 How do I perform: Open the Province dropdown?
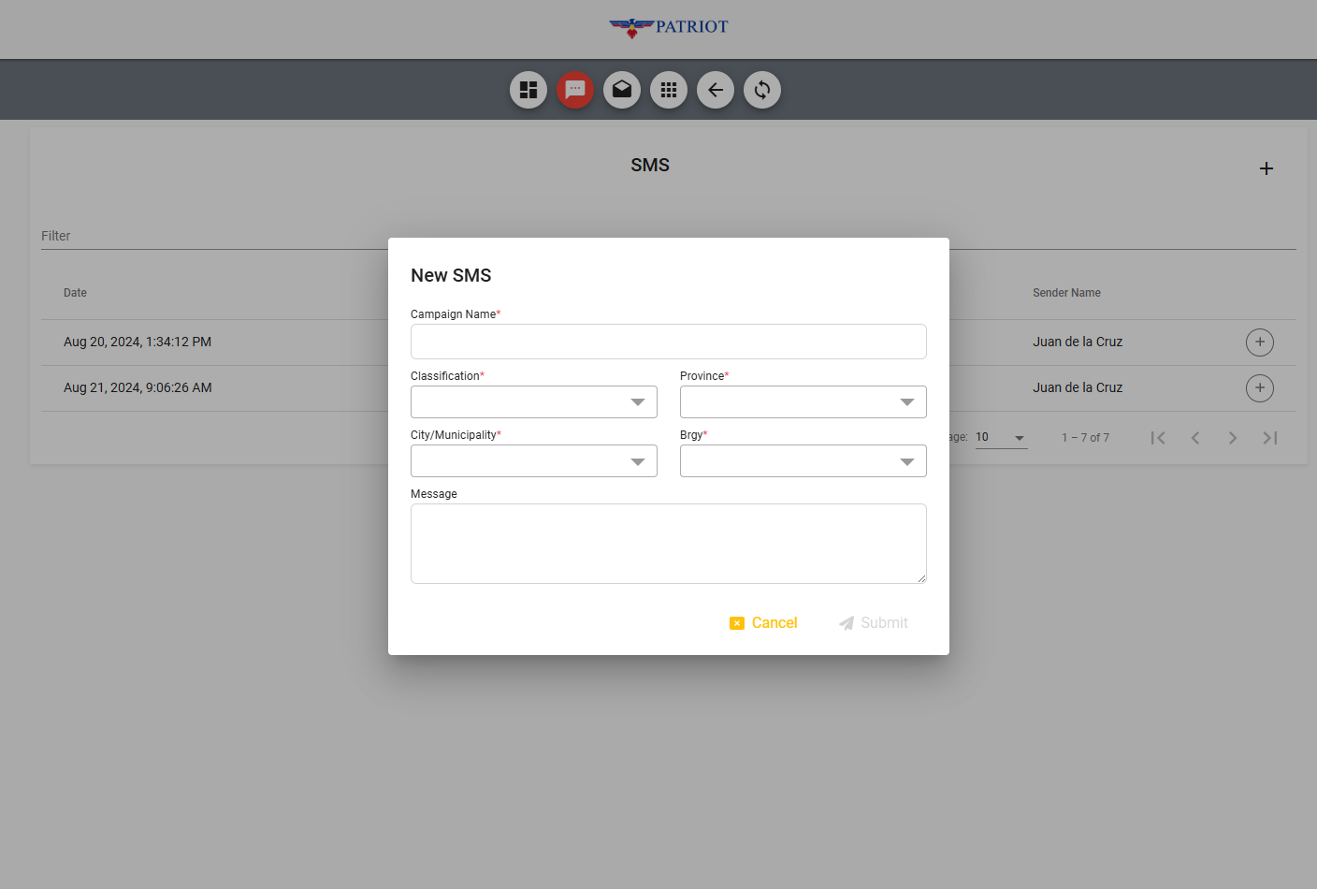(x=803, y=402)
